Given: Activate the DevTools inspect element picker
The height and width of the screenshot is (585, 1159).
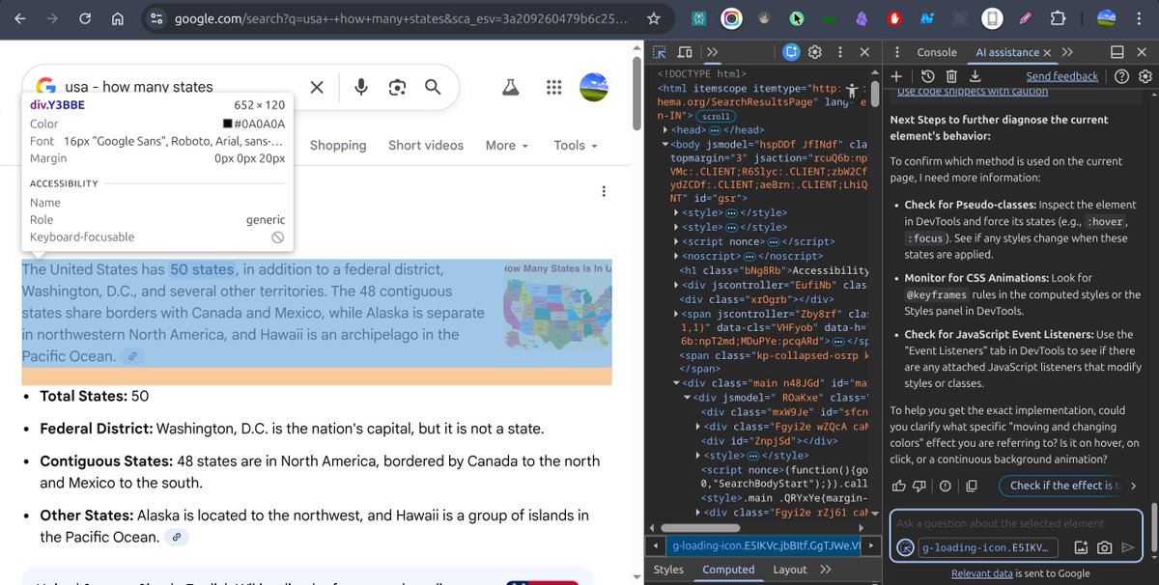Looking at the screenshot, I should coord(659,52).
